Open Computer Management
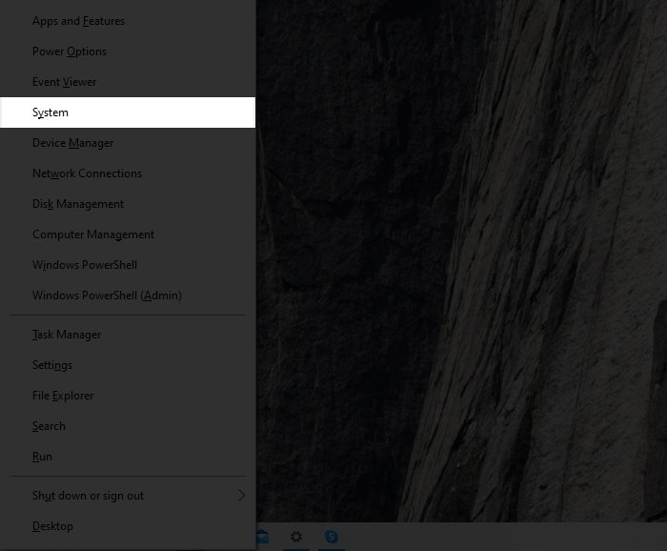 (93, 235)
